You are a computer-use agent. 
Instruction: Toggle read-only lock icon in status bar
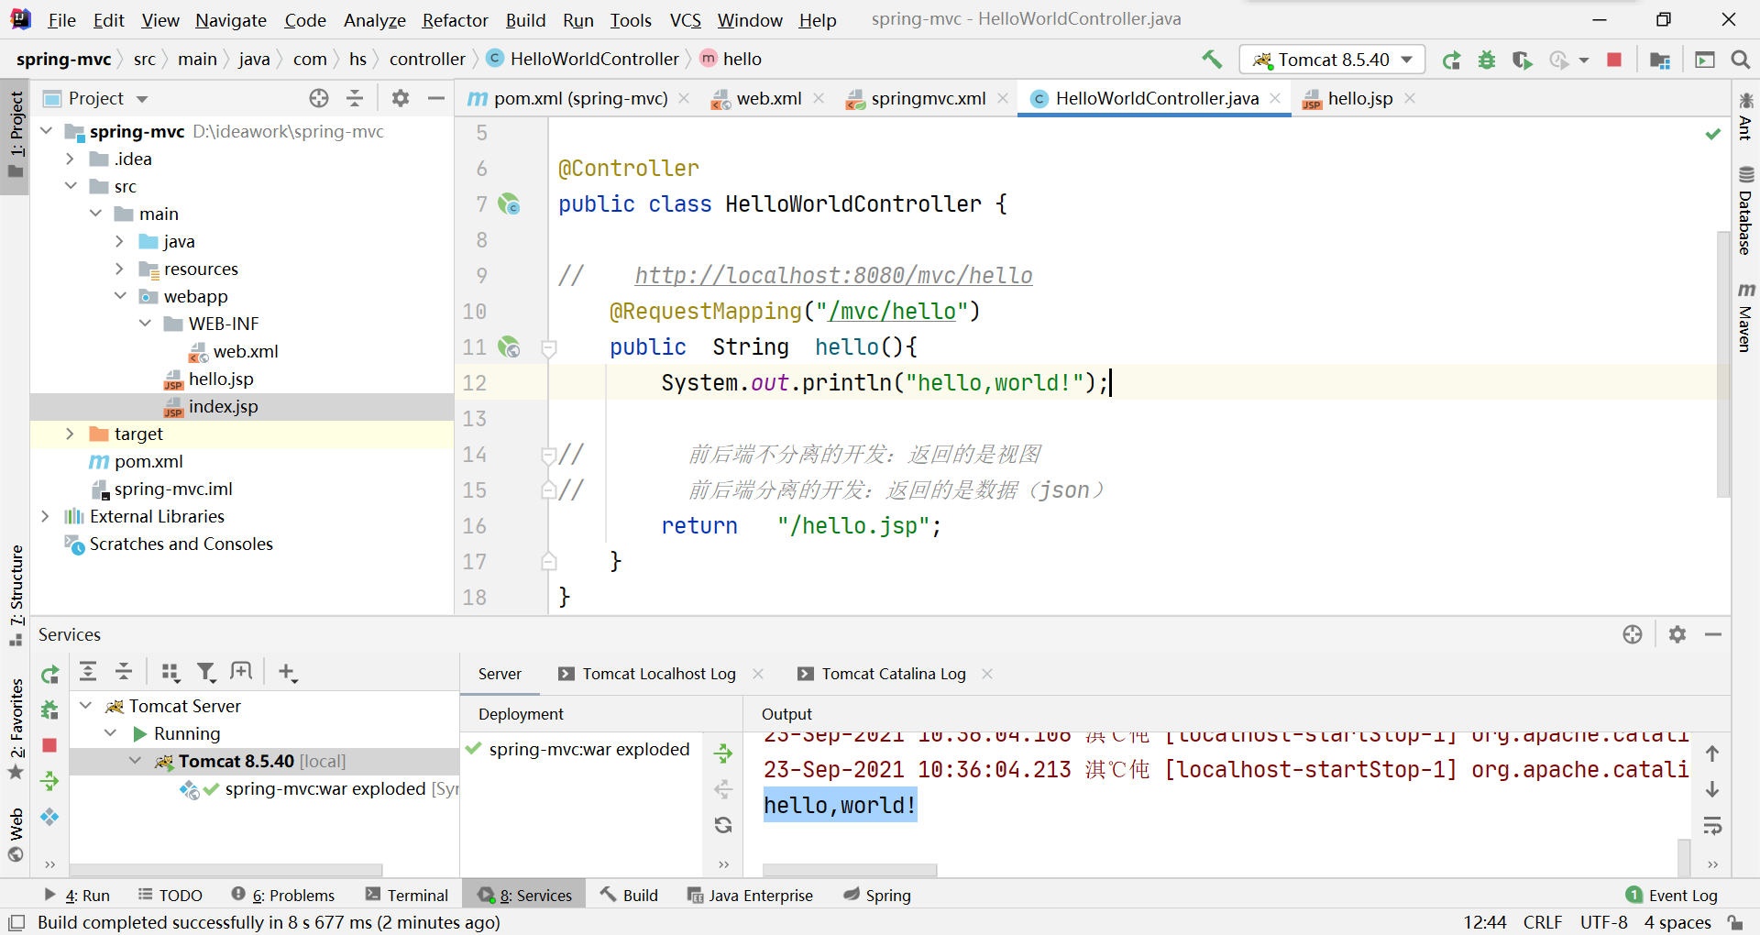click(x=1735, y=922)
